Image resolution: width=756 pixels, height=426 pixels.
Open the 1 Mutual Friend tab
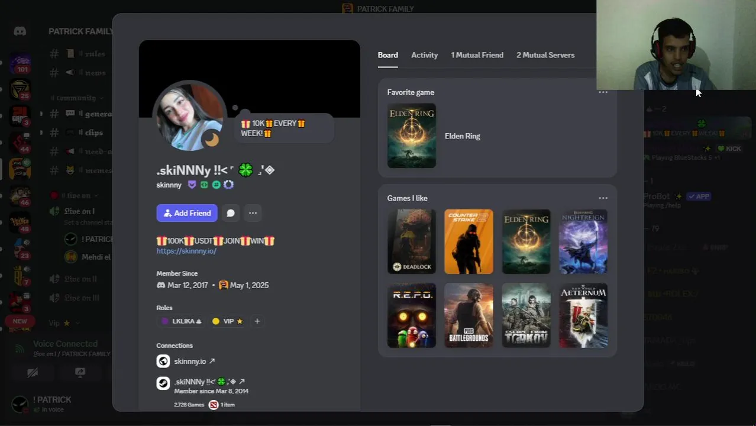477,55
